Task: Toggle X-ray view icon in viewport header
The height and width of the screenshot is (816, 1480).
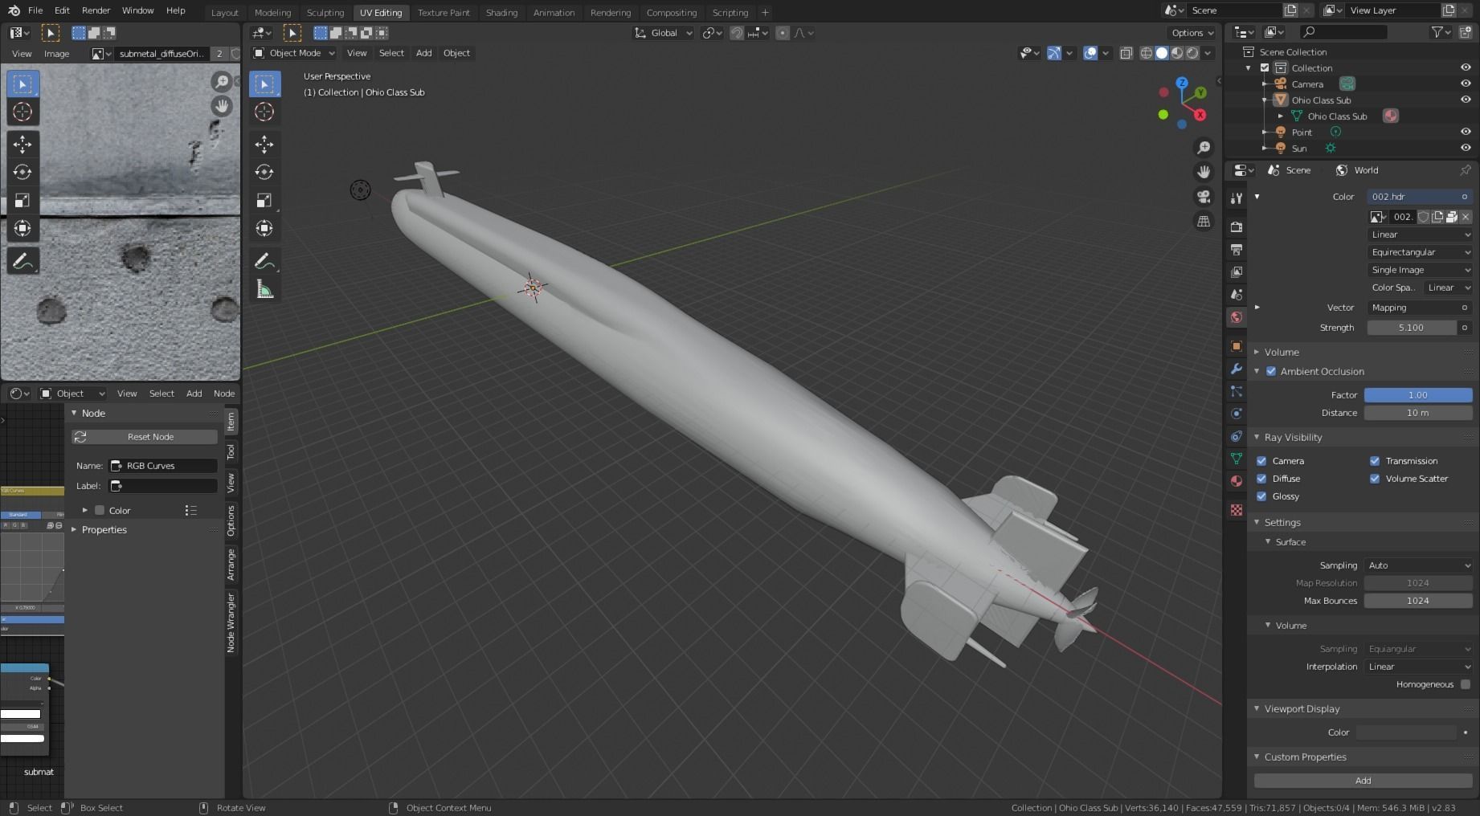Action: pyautogui.click(x=1126, y=53)
